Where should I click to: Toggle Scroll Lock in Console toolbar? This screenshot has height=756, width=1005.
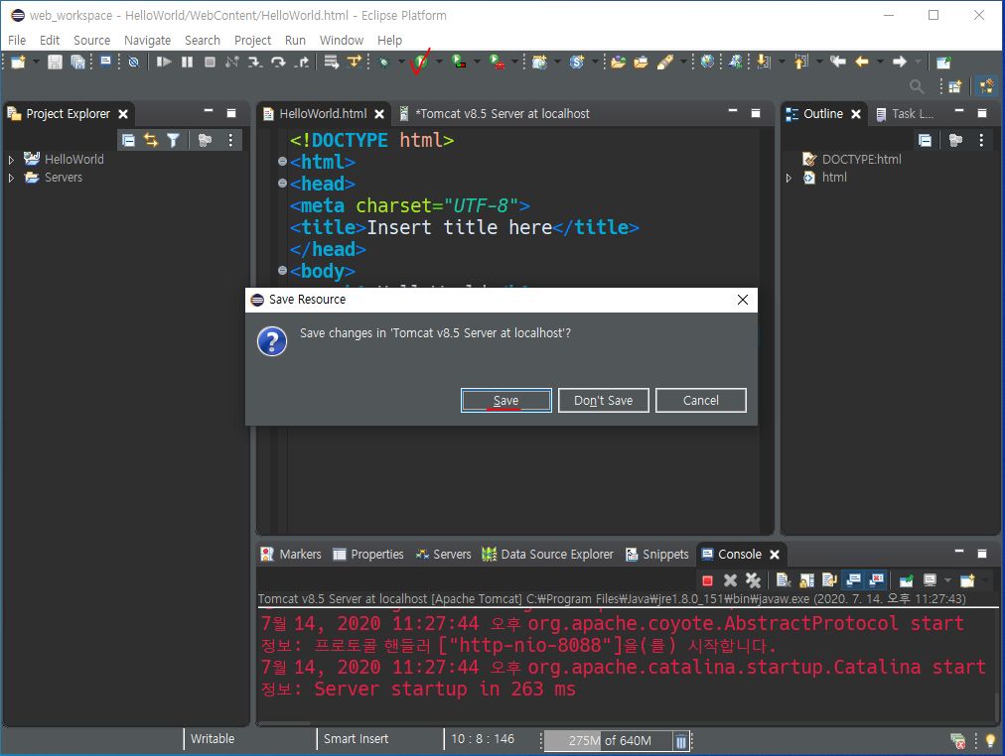pos(806,580)
